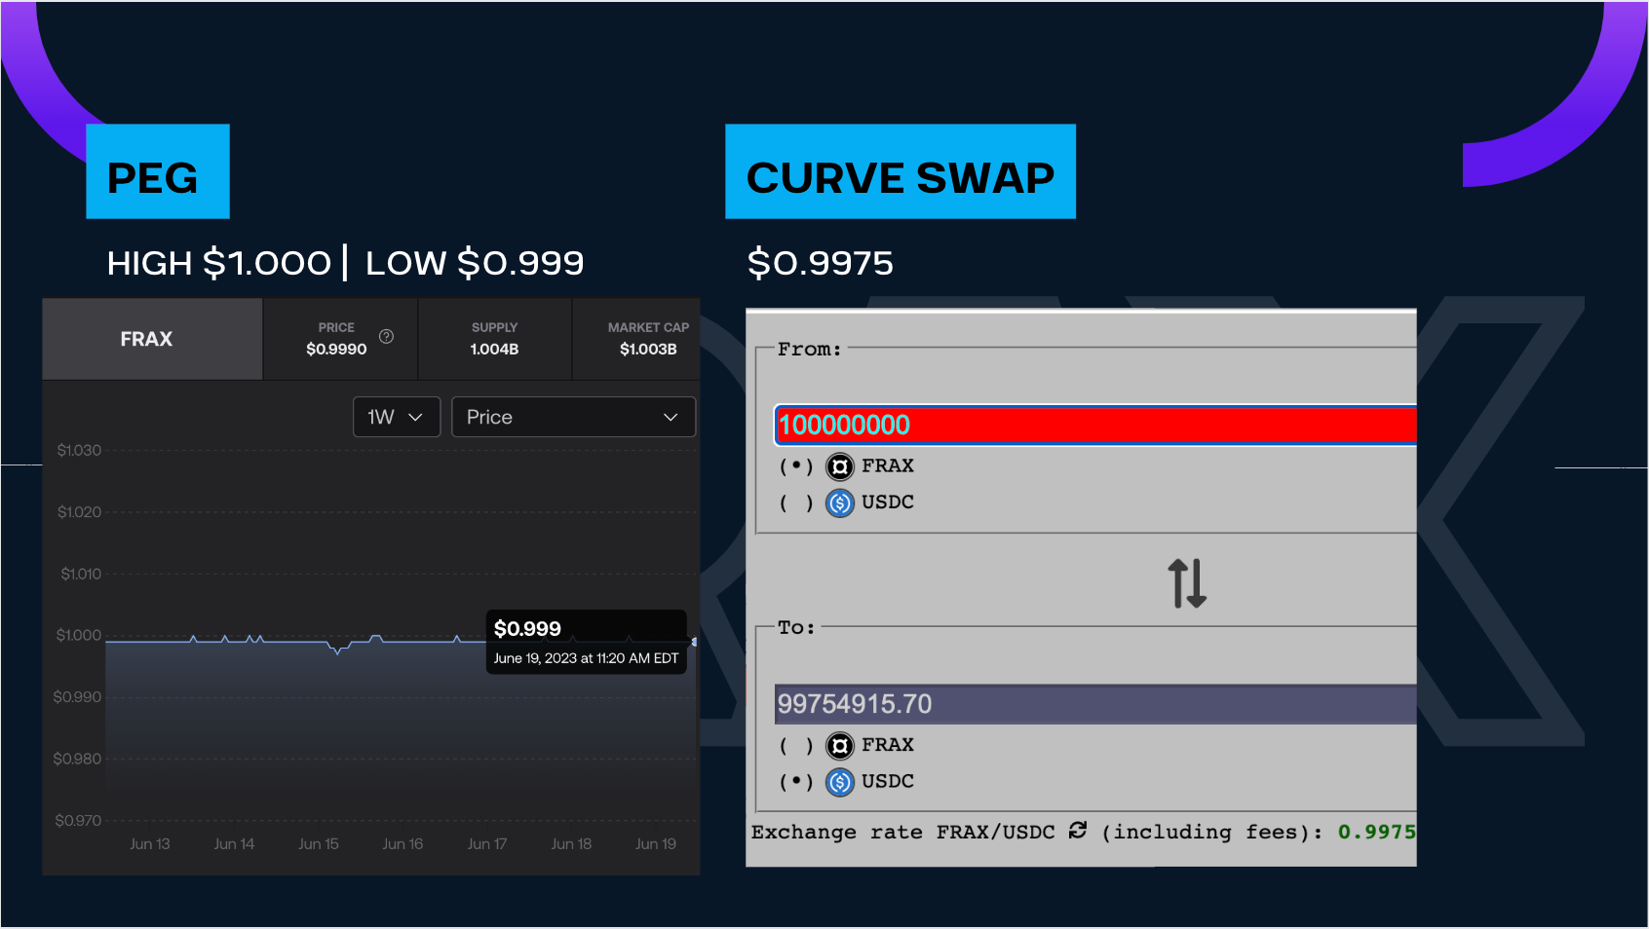The width and height of the screenshot is (1649, 929).
Task: Open the Price chart type dropdown
Action: (x=573, y=417)
